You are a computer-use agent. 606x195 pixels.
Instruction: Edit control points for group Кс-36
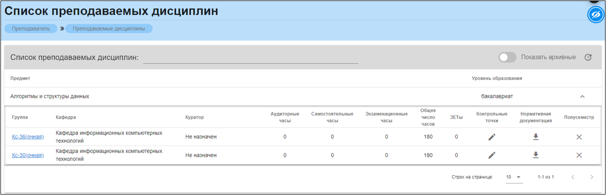pyautogui.click(x=492, y=137)
